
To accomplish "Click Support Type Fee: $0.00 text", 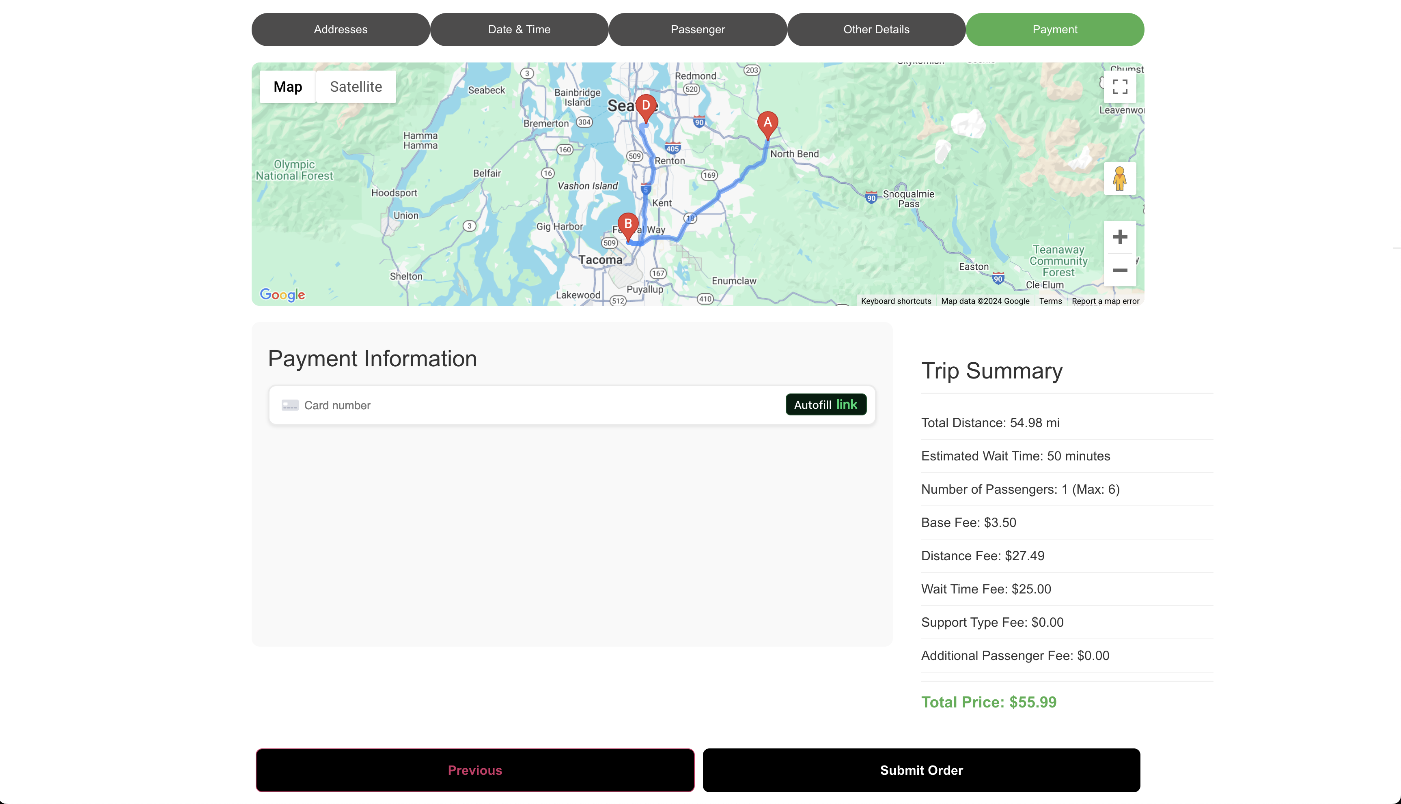I will coord(992,622).
